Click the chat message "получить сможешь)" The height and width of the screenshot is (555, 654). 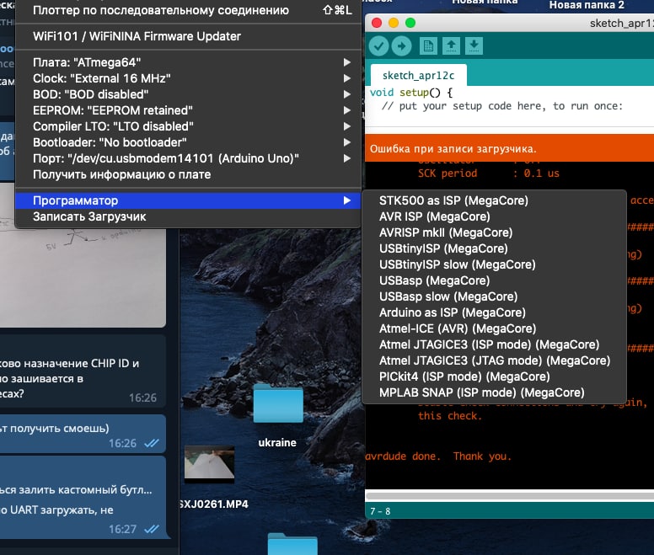[83, 435]
